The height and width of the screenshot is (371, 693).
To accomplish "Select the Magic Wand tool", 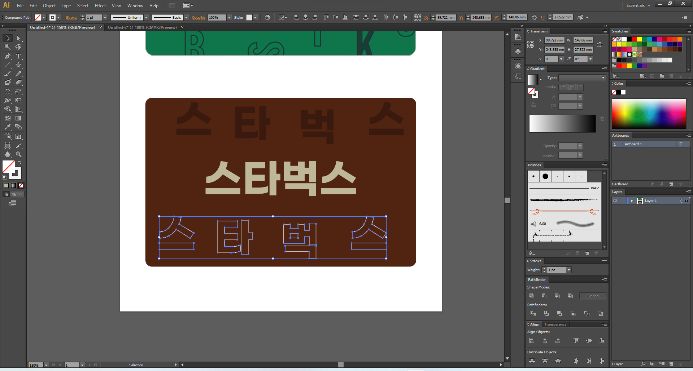I will [8, 47].
